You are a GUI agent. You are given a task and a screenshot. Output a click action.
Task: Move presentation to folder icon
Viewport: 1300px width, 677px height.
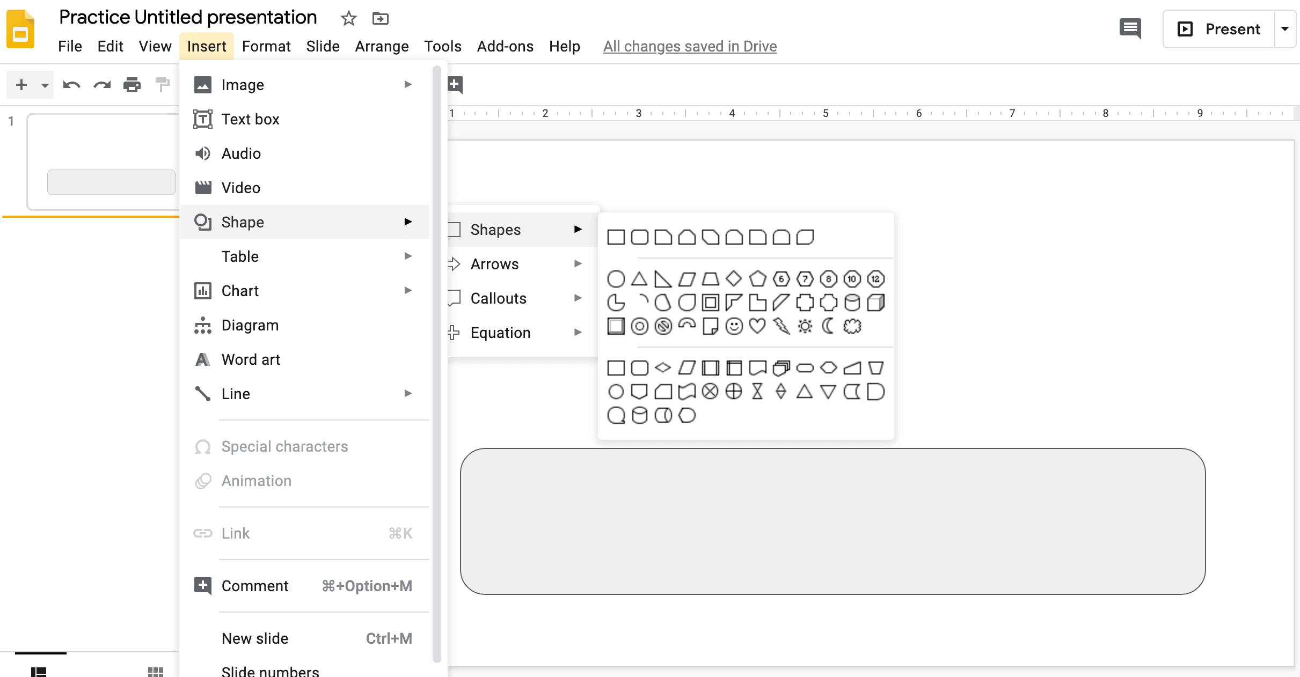[380, 18]
